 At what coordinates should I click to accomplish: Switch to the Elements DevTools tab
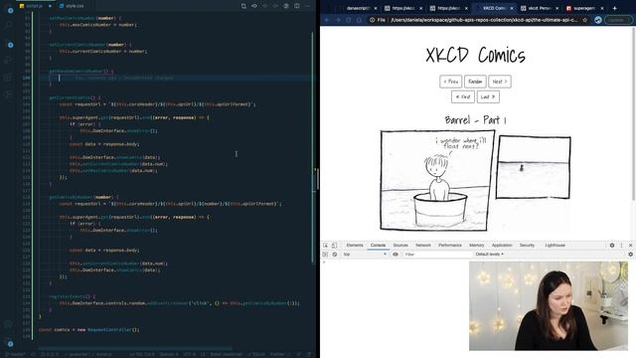pos(355,246)
